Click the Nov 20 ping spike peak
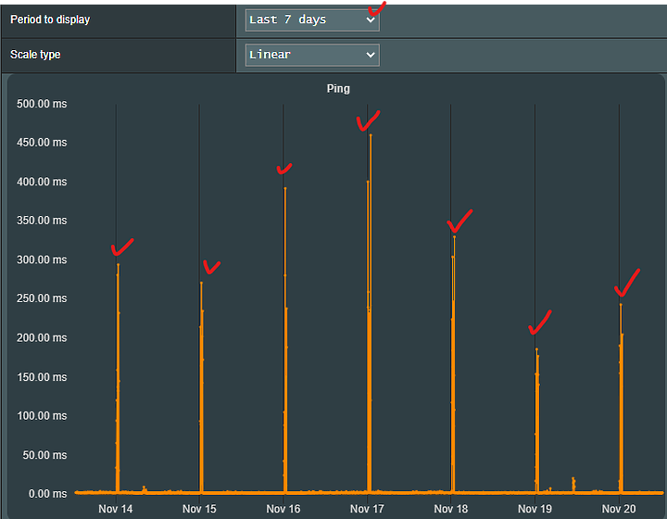Viewport: 667px width, 519px height. [x=621, y=305]
